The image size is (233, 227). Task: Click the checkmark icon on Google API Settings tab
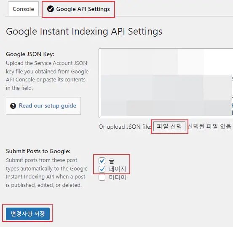click(x=51, y=9)
